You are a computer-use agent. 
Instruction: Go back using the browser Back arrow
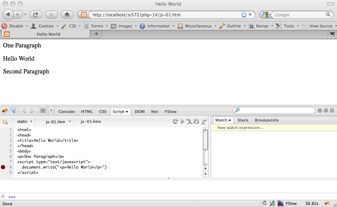point(8,15)
